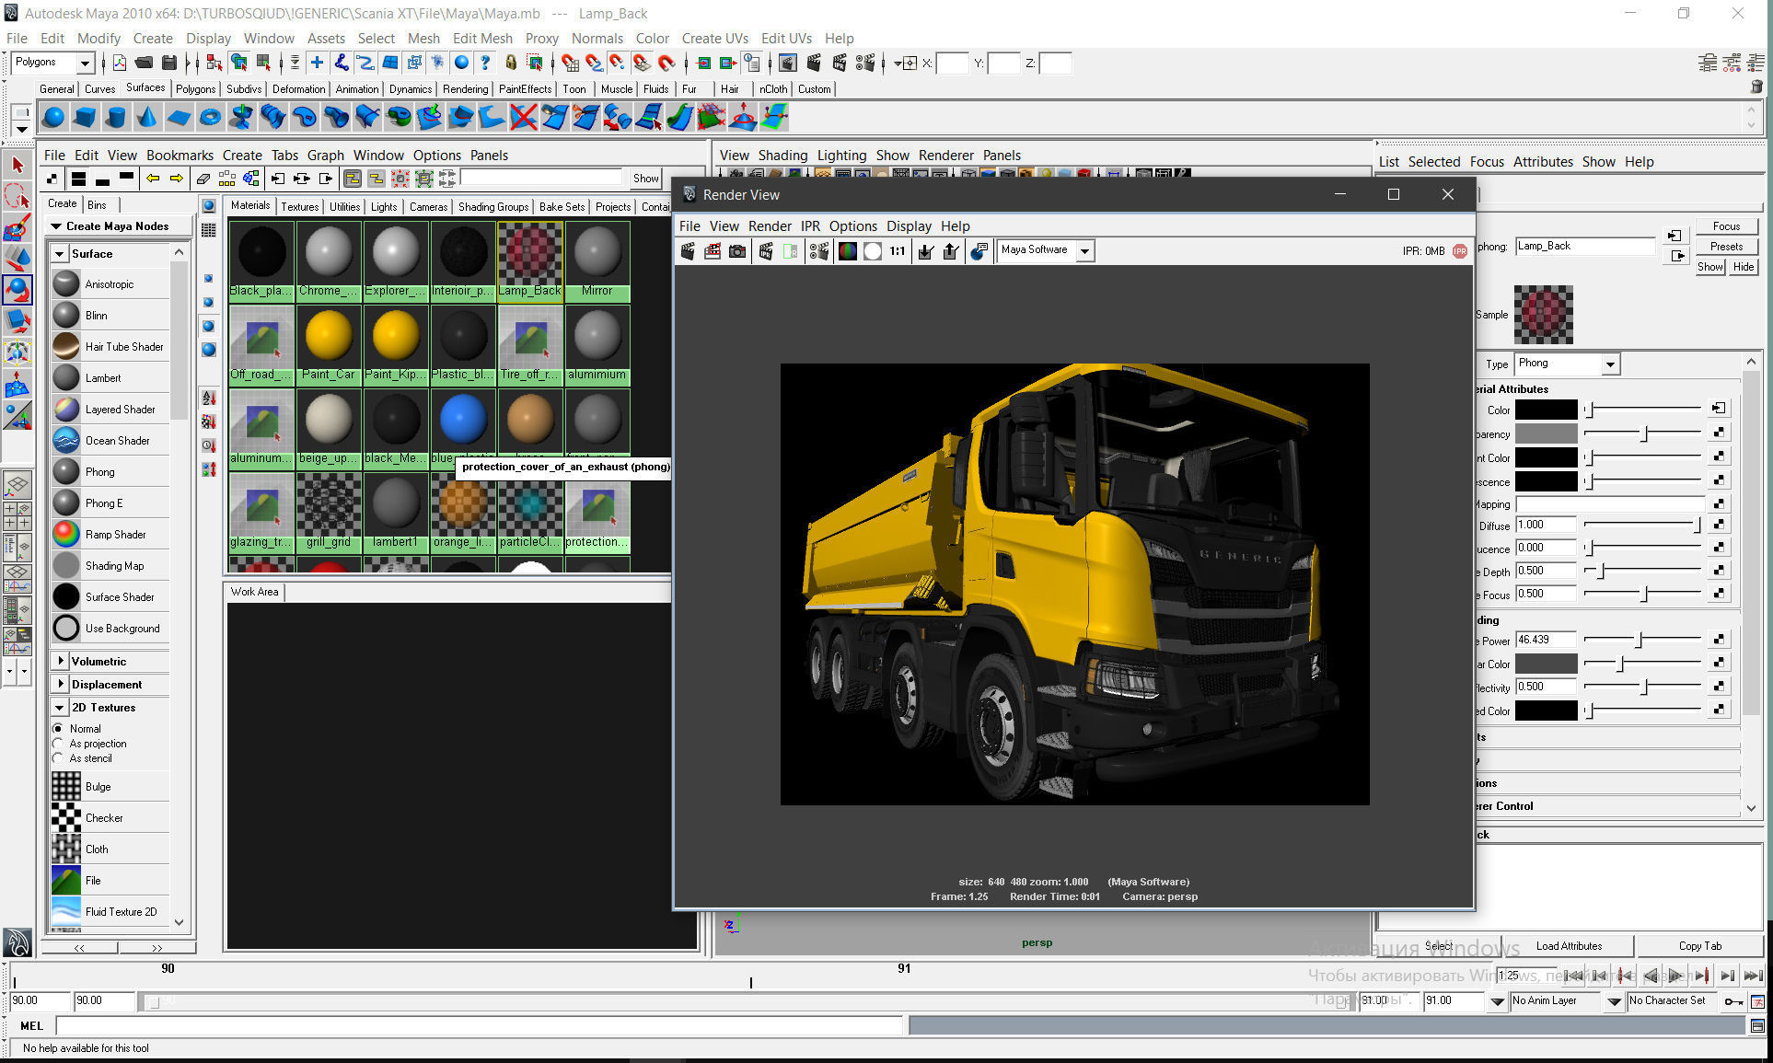Expand the Displacement section
1773x1063 pixels.
[60, 684]
